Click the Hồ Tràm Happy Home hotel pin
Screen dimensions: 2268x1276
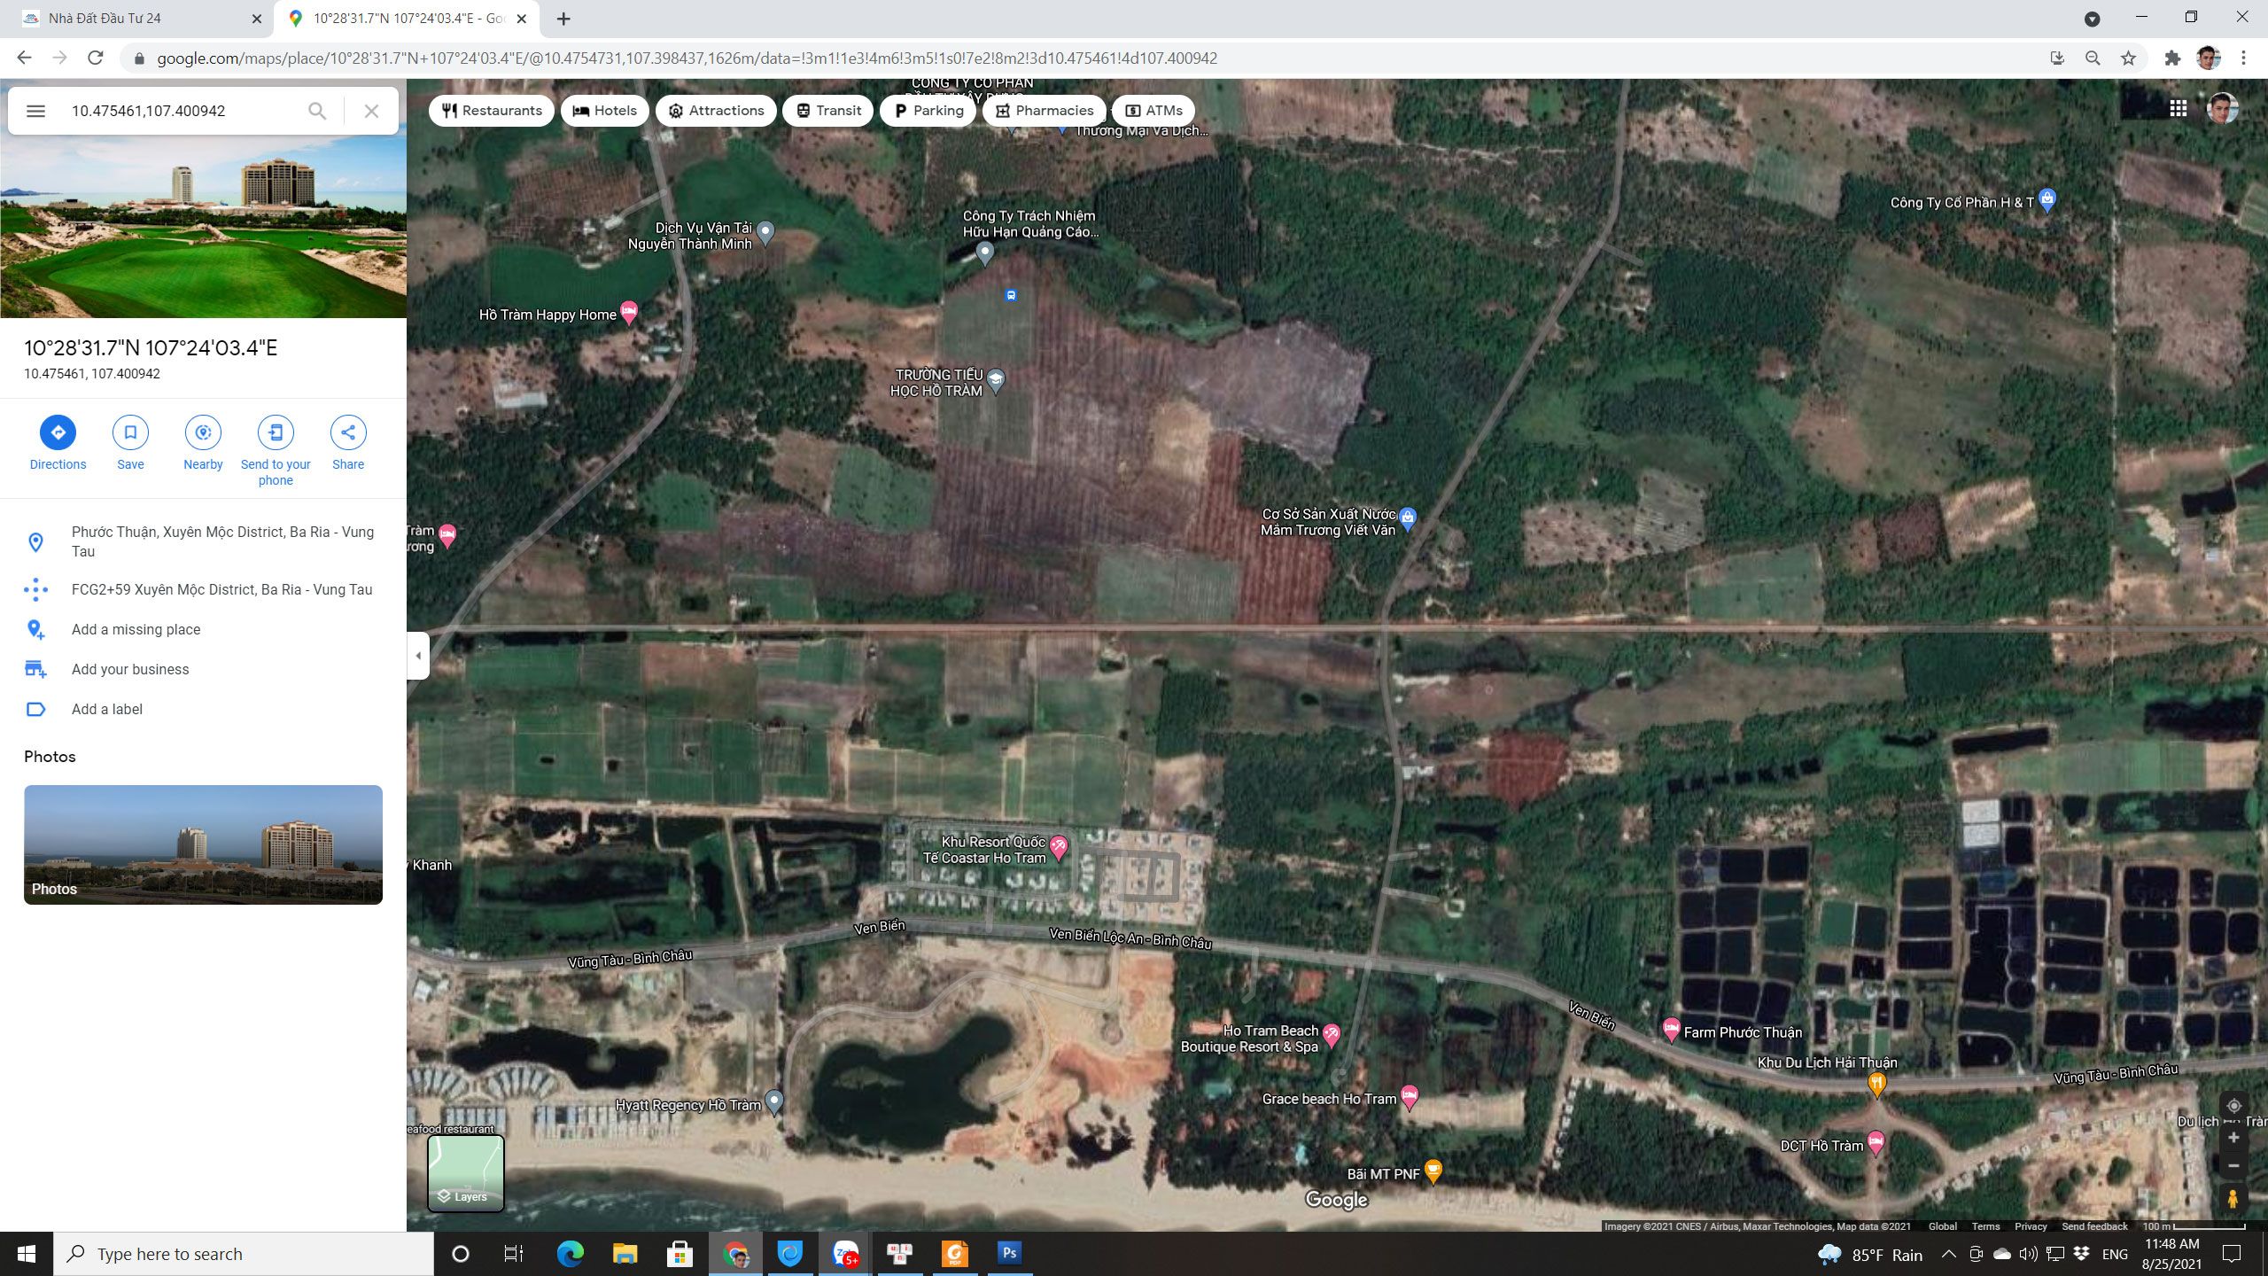629,312
